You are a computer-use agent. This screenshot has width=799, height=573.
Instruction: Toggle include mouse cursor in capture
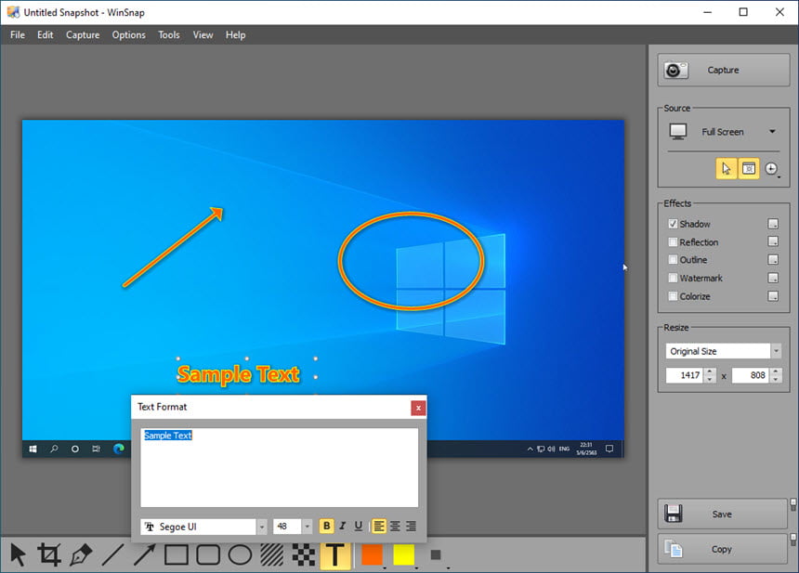(727, 169)
